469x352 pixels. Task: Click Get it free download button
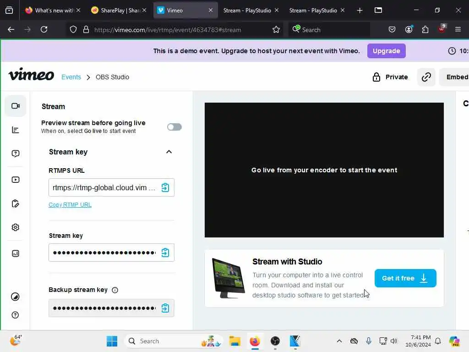click(x=405, y=278)
